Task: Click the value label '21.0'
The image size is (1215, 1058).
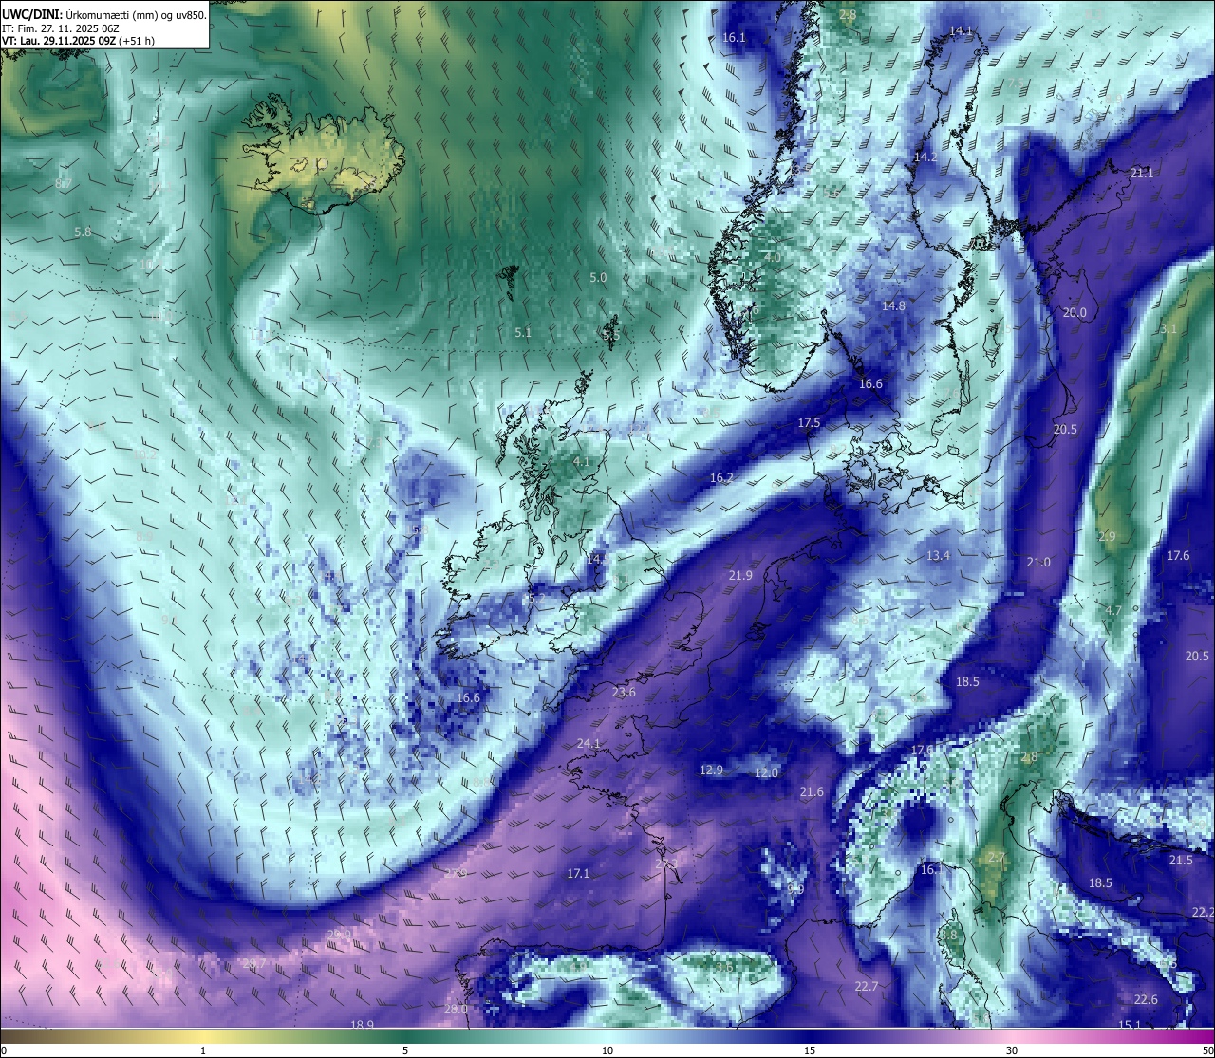Action: pyautogui.click(x=1038, y=563)
